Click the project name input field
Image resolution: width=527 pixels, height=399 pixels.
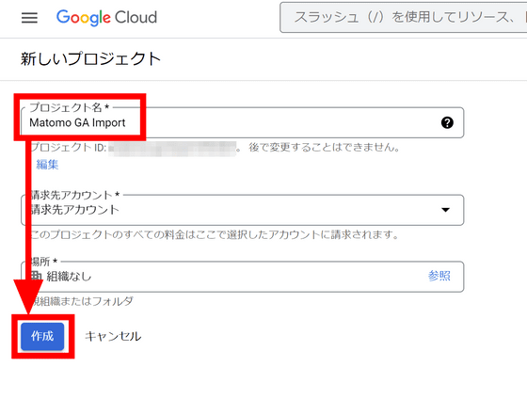(x=243, y=122)
